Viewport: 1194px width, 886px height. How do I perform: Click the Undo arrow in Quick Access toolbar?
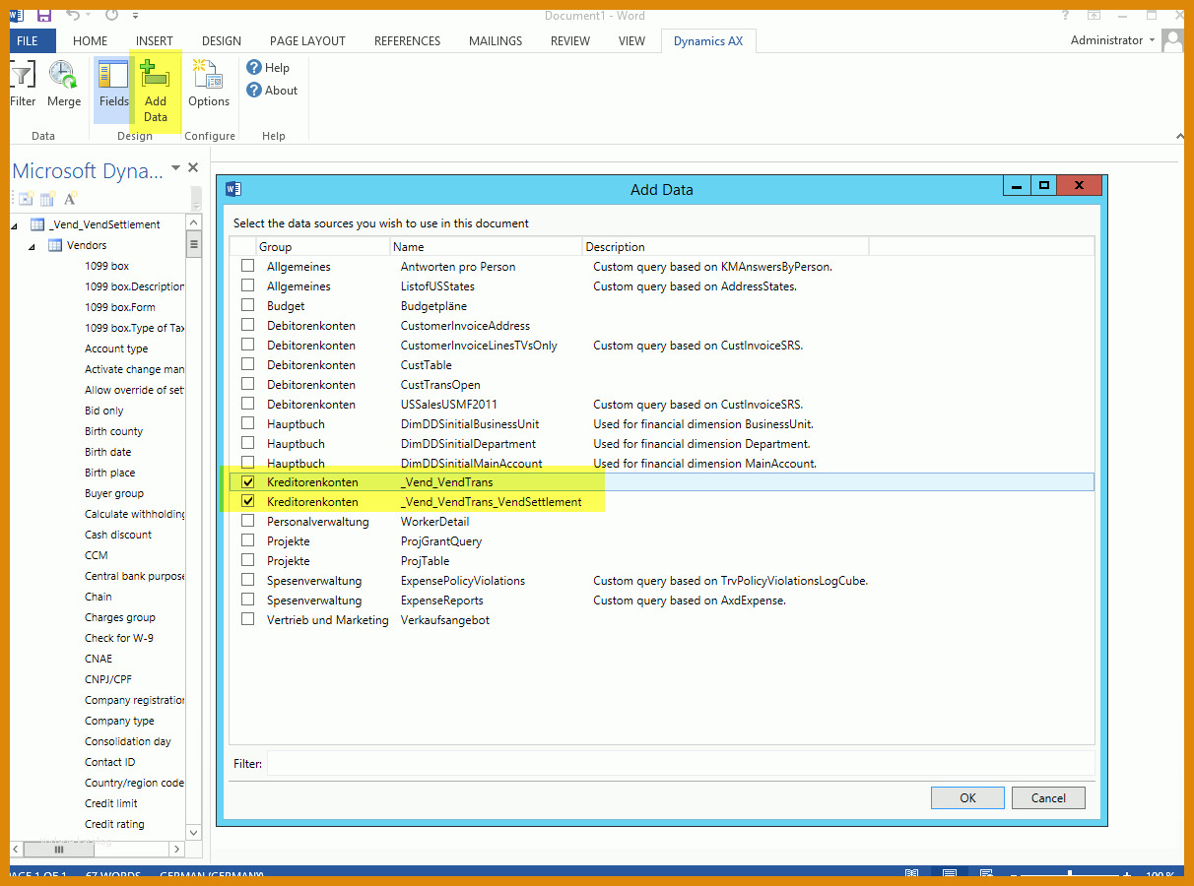tap(73, 15)
